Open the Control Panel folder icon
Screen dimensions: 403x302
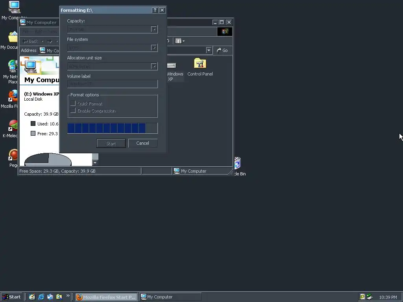[x=200, y=63]
